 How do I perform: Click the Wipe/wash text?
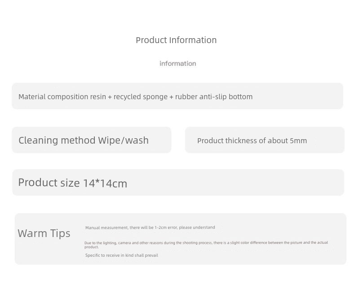124,140
